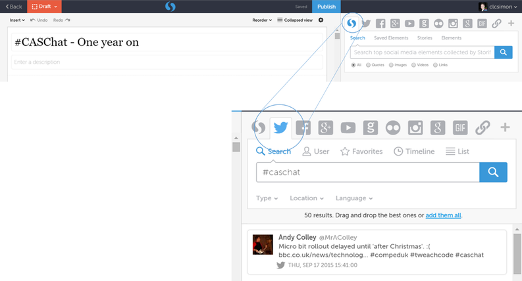Choose the Flickr source icon
Viewport: 522px width, 281px height.
pos(393,127)
